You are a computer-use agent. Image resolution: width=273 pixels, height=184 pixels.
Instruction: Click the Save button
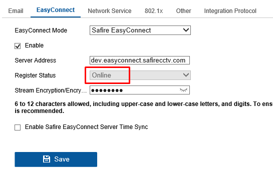56,159
